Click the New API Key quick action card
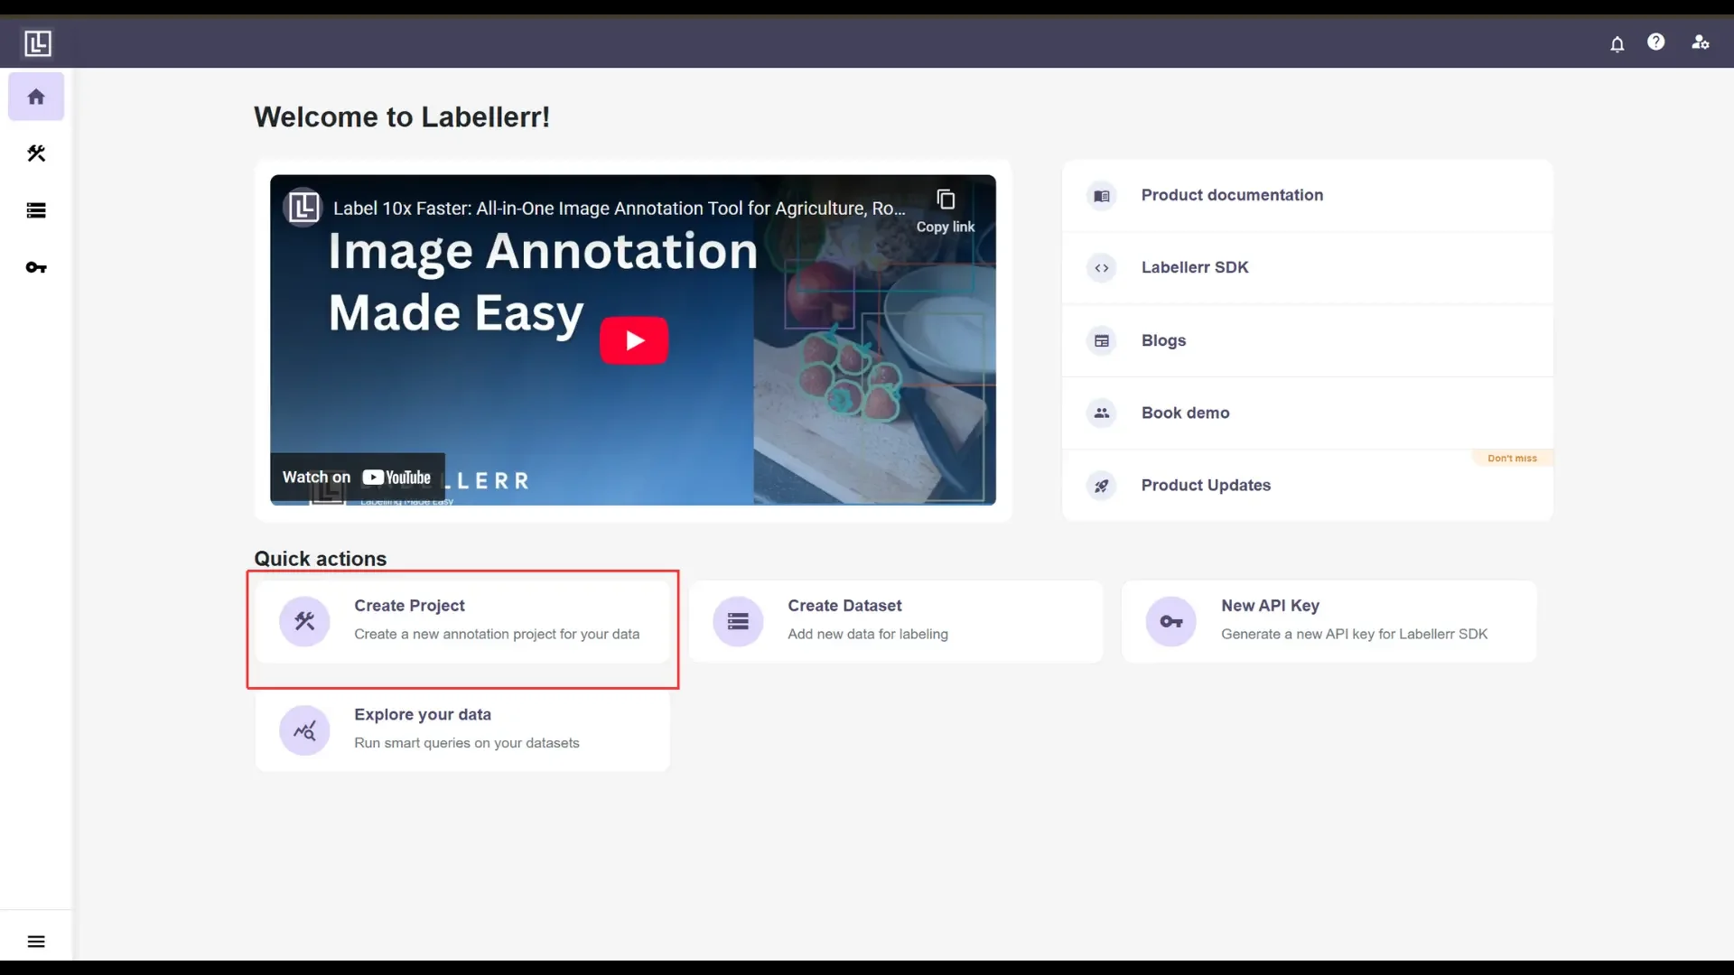The image size is (1734, 975). (x=1329, y=621)
